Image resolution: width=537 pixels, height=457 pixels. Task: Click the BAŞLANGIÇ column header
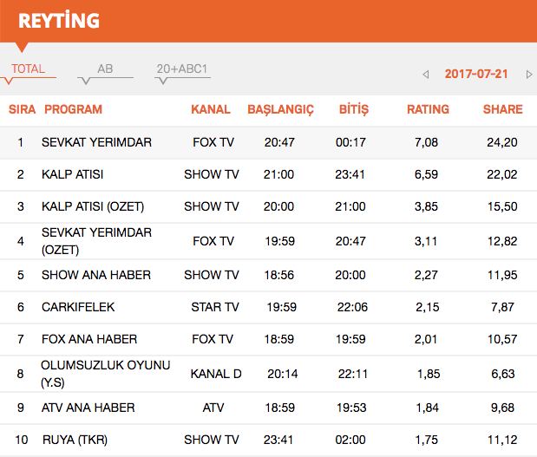click(280, 109)
